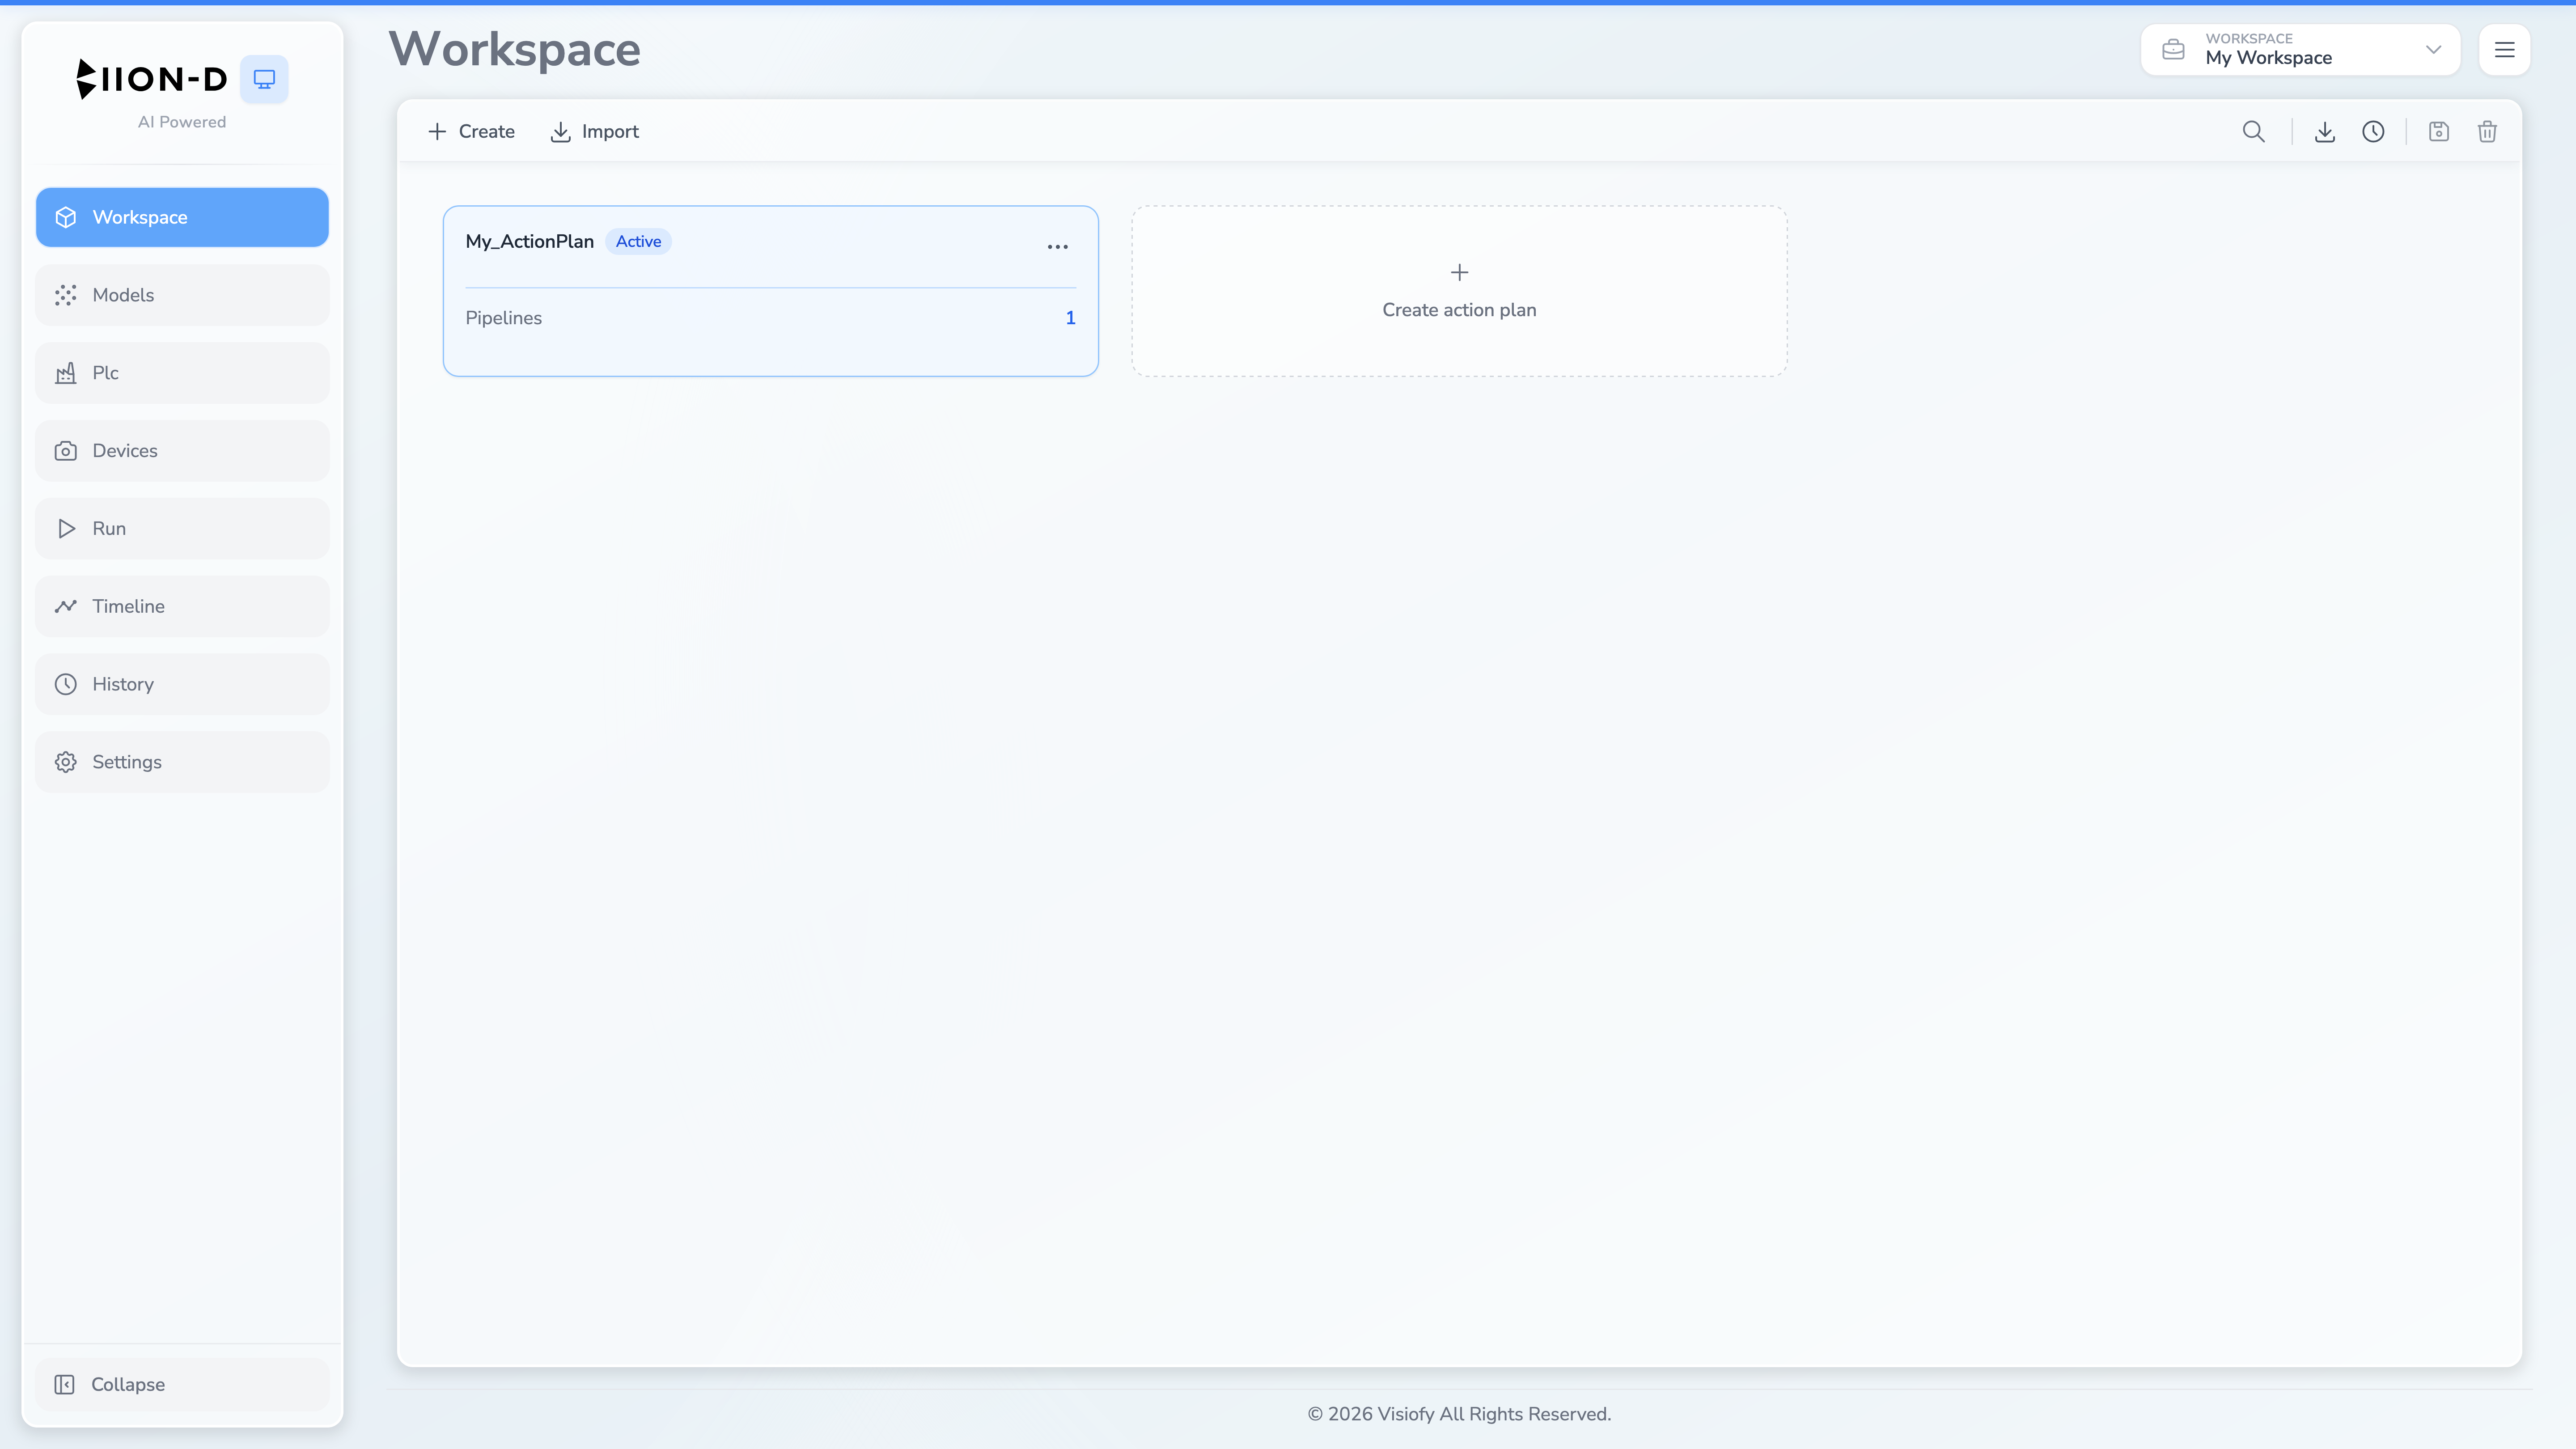This screenshot has width=2576, height=1449.
Task: Open the clock history icon in toolbar
Action: coord(2373,132)
